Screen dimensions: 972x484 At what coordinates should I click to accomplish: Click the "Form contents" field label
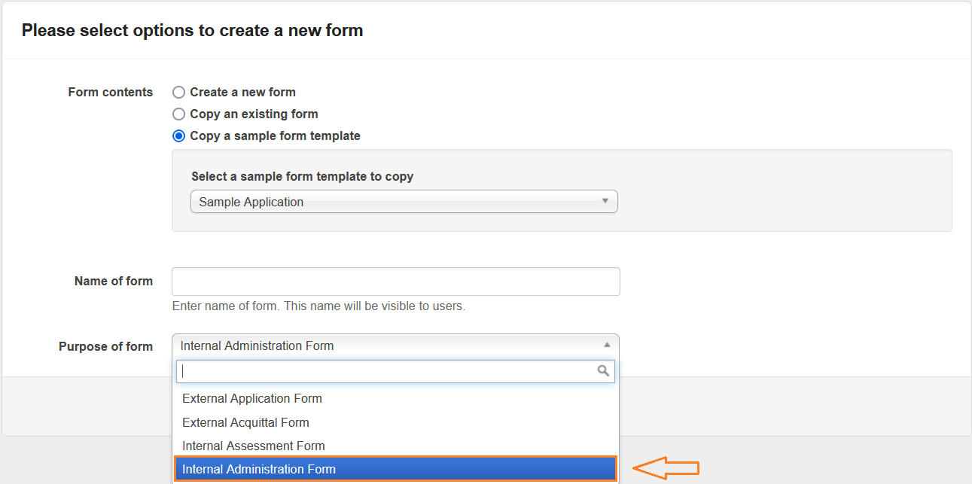(110, 92)
